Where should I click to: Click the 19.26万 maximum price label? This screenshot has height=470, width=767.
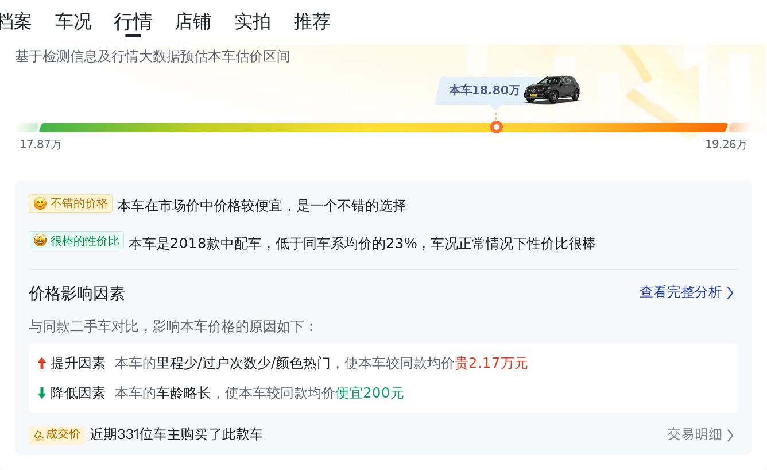[726, 144]
